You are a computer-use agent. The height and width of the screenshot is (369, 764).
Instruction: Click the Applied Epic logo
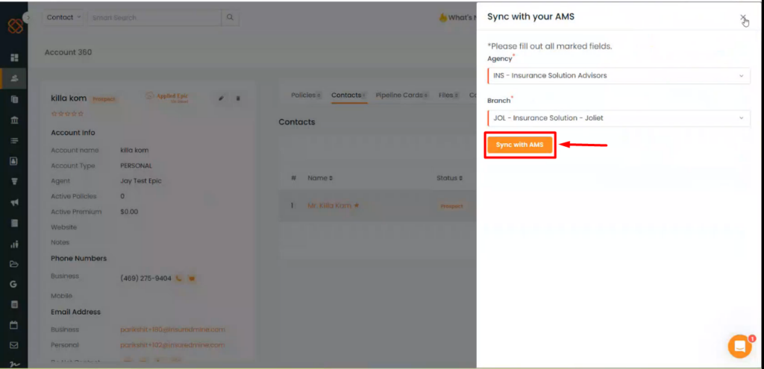(166, 98)
